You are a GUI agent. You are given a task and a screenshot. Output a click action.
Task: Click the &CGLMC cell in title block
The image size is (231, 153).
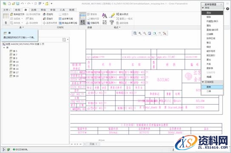[x=163, y=80]
